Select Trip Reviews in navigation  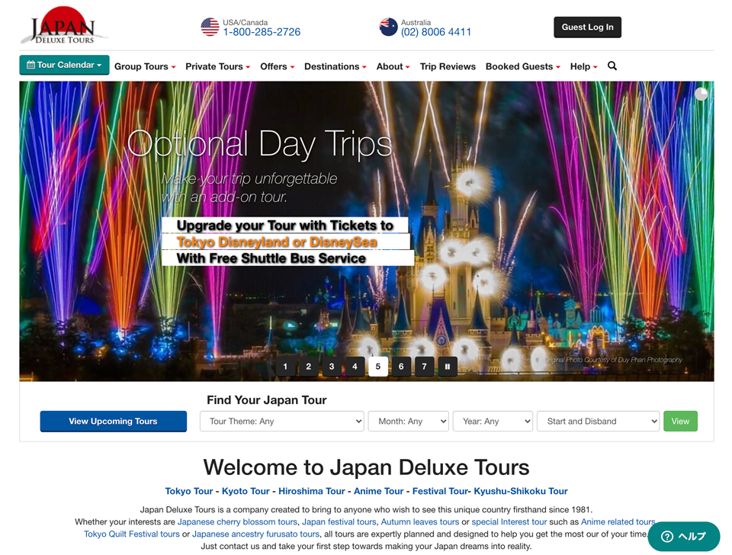(x=448, y=66)
